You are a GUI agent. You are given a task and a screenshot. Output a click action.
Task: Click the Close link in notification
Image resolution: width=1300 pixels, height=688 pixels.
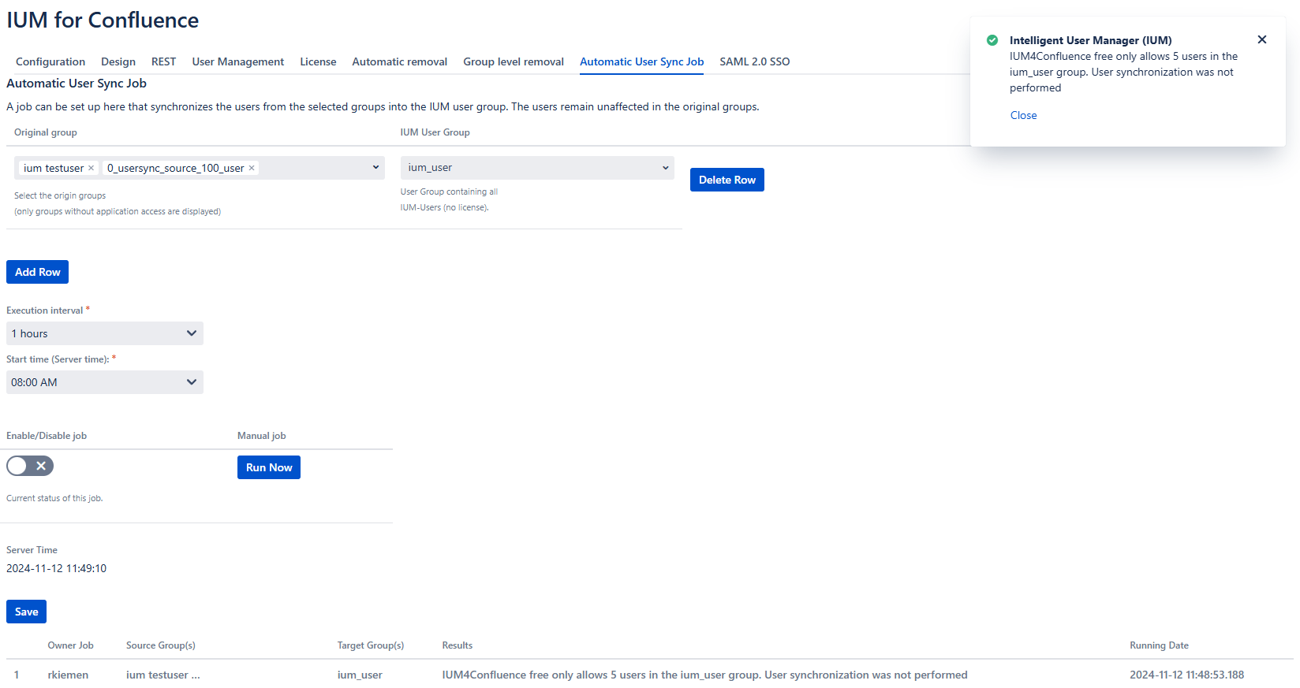pos(1023,115)
